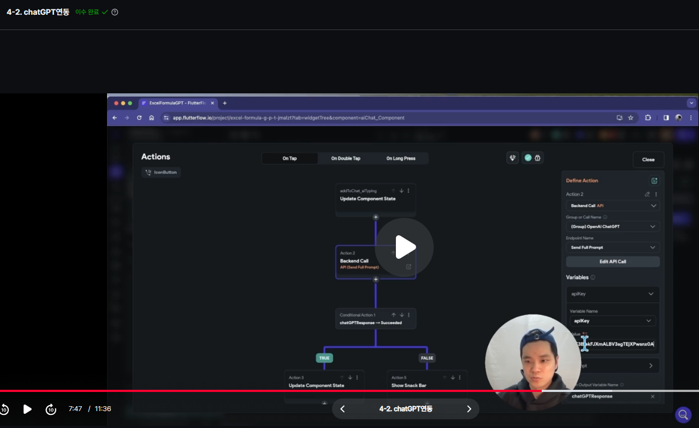This screenshot has height=428, width=699.
Task: Click the apiKey Value input field
Action: pyautogui.click(x=613, y=344)
